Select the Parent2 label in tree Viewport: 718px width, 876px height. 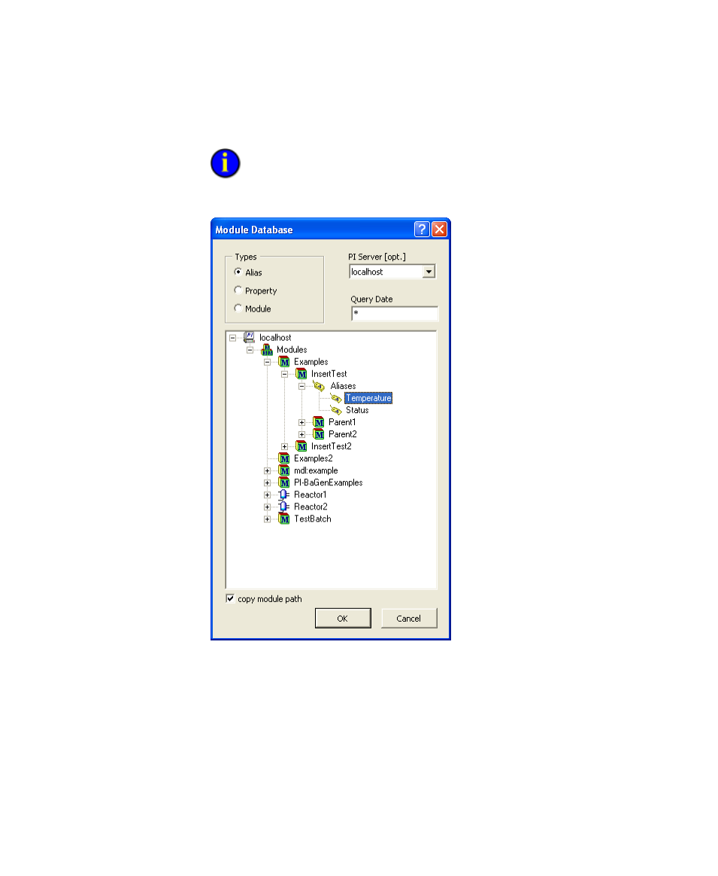click(342, 434)
